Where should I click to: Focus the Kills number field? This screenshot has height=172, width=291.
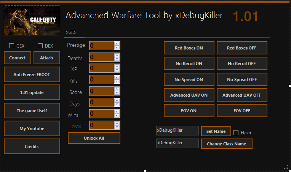point(102,80)
